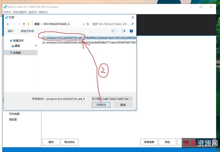Select file windows10.0-kb4525236-x64

click(89, 42)
